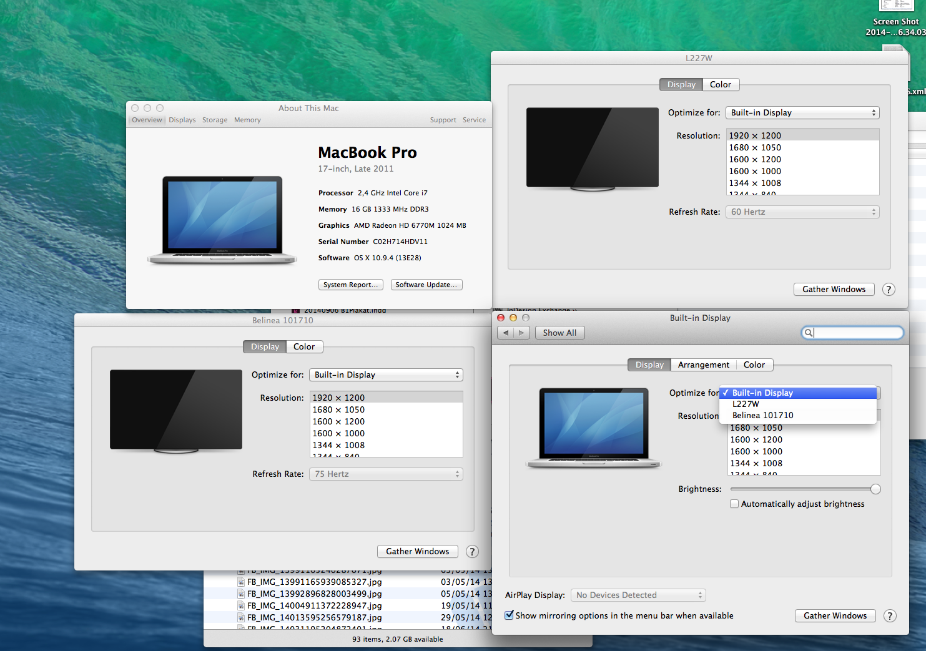Choose L227W from the Optimize for menu
Screen dimensions: 926x651
click(x=798, y=404)
